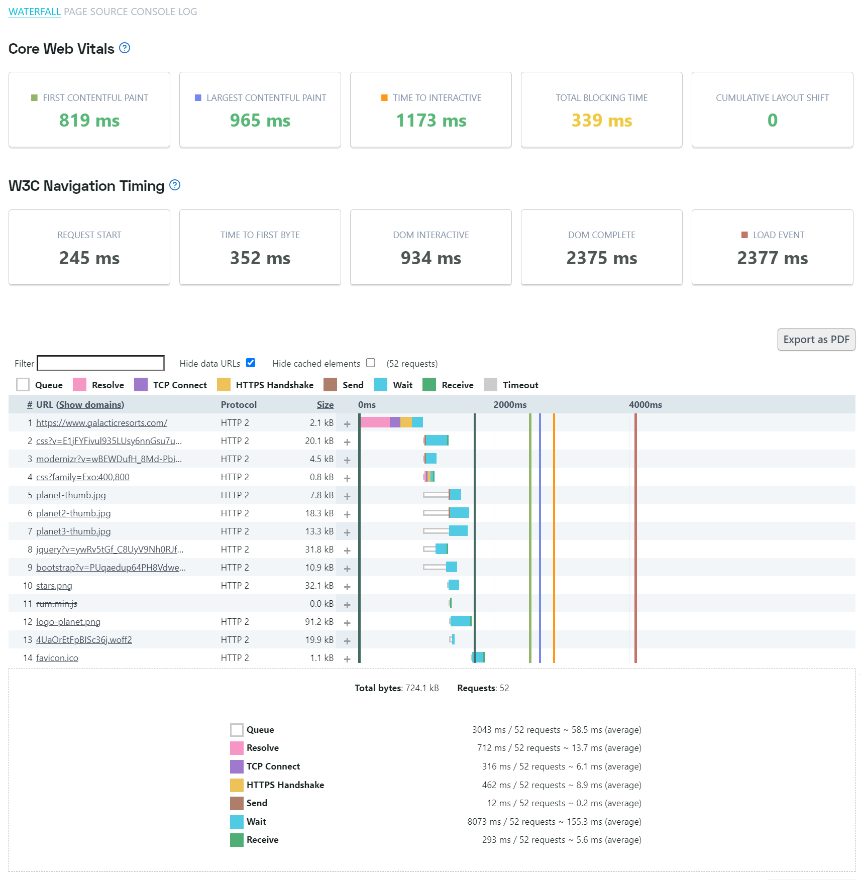Expand details of logo-planet.png request

(347, 623)
